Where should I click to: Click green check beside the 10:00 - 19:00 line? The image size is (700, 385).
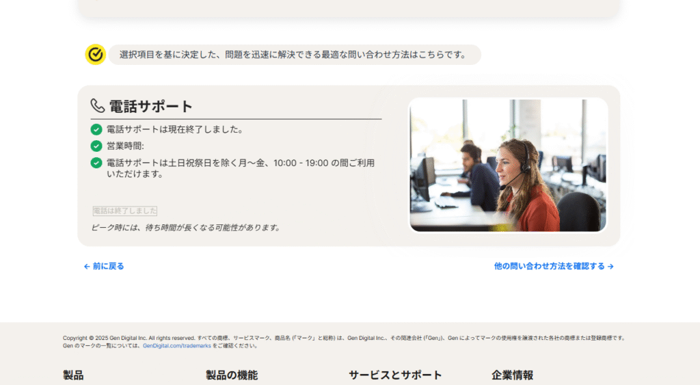coord(96,163)
